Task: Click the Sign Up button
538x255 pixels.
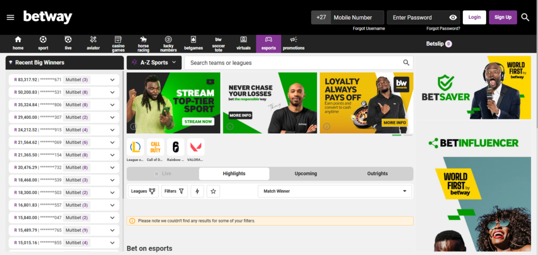Action: 503,17
